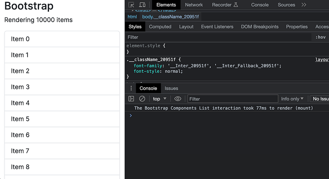The width and height of the screenshot is (329, 179).
Task: Click the 77ms render log message
Action: click(x=223, y=108)
